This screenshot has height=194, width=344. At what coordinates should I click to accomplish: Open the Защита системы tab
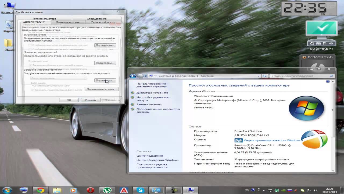68,22
